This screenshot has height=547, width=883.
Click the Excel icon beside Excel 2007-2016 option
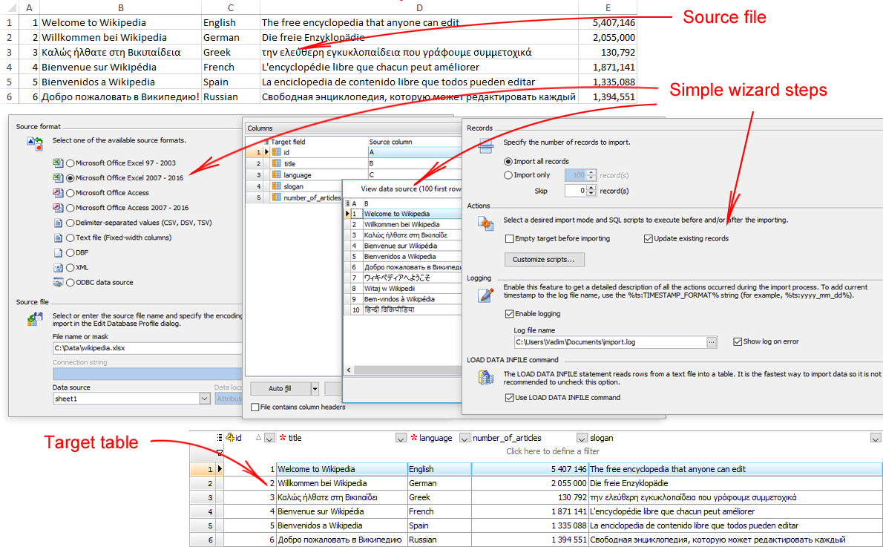tap(58, 177)
